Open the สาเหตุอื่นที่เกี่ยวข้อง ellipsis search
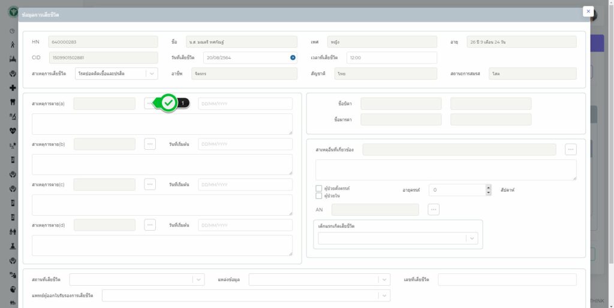The width and height of the screenshot is (614, 308). coord(571,149)
